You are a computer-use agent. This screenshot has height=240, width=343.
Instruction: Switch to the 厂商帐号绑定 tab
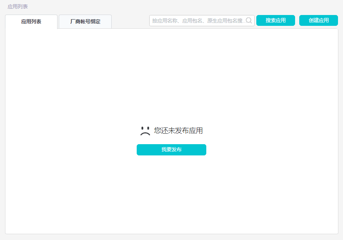[x=85, y=21]
